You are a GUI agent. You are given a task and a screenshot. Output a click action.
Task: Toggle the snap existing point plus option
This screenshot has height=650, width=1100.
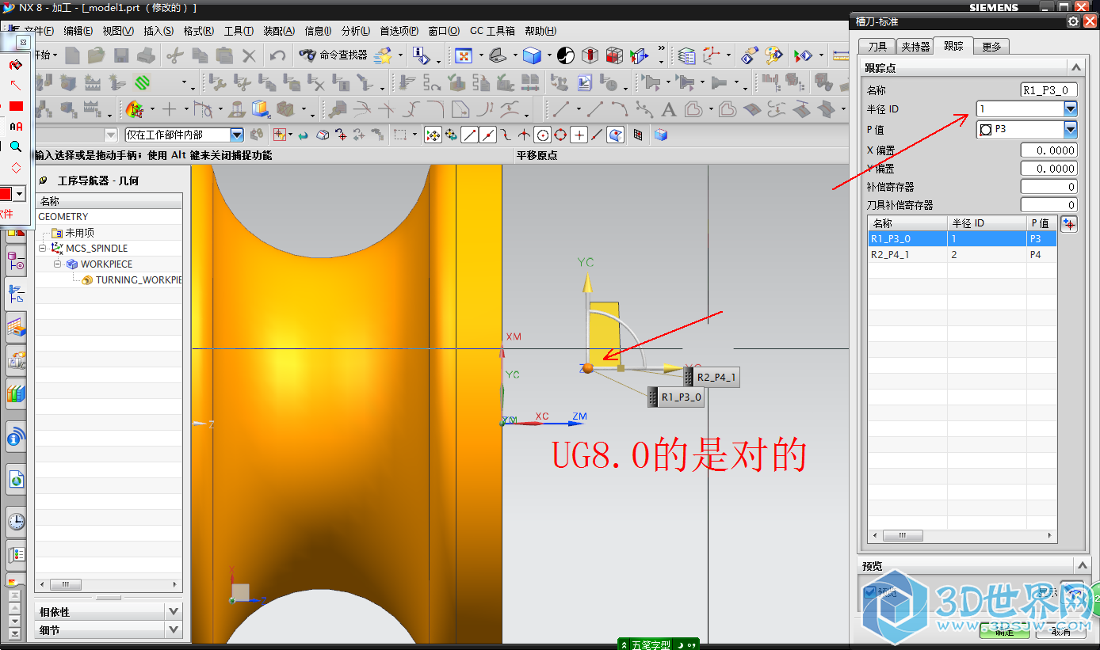coord(579,135)
